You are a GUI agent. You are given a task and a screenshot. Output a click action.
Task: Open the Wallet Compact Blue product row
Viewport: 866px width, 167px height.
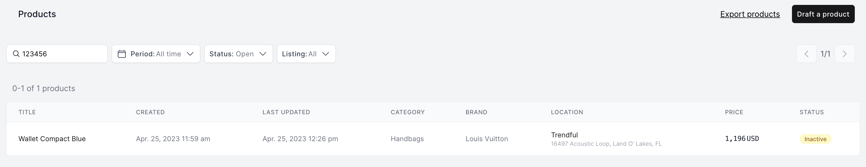433,138
